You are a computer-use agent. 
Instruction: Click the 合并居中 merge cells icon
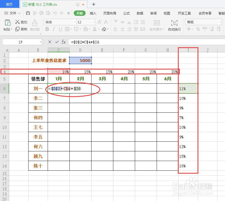tap(157, 23)
